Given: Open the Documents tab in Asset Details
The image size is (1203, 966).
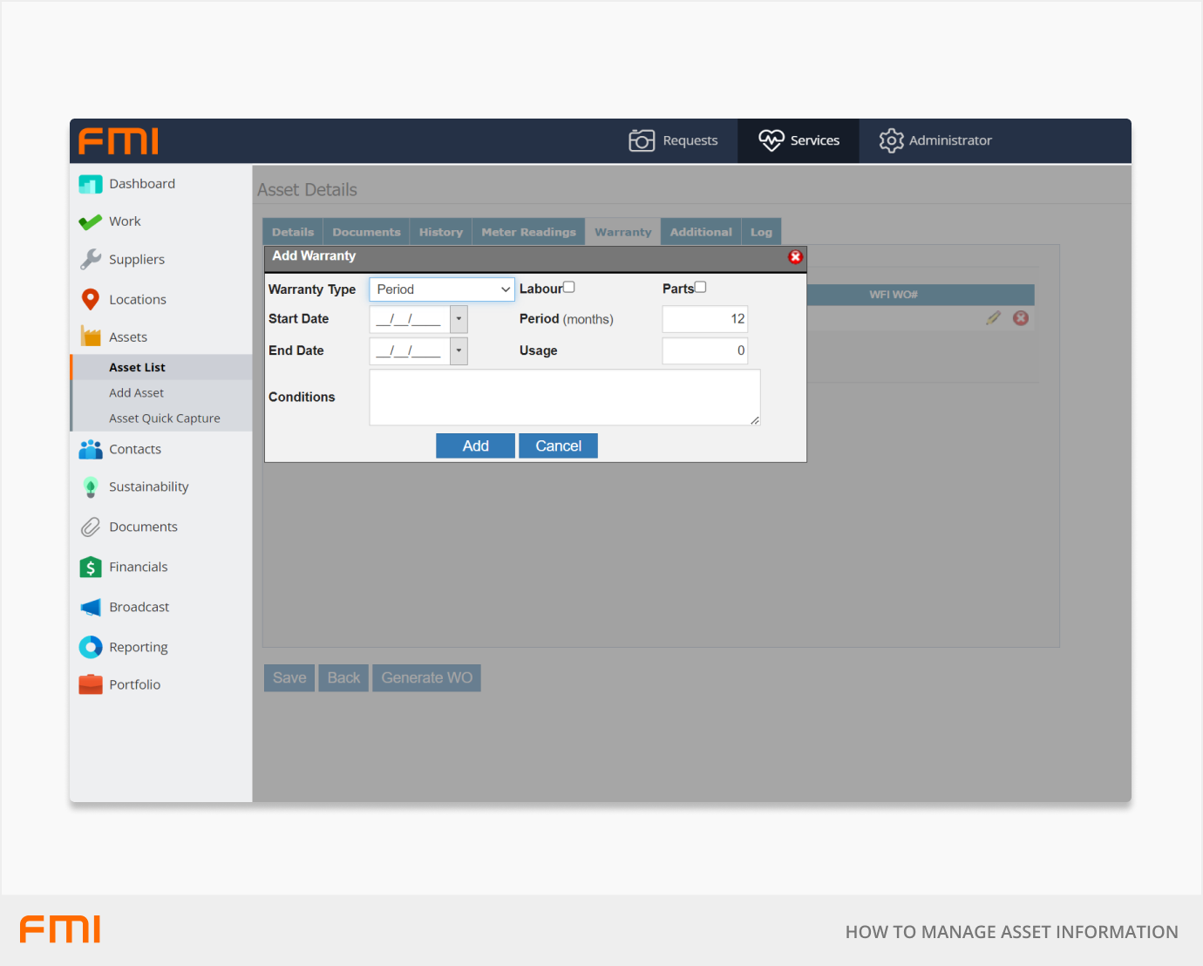Looking at the screenshot, I should click(366, 232).
